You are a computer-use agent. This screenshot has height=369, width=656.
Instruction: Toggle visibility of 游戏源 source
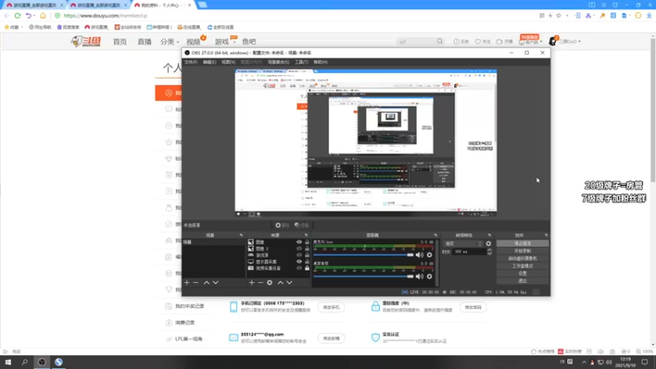point(299,255)
